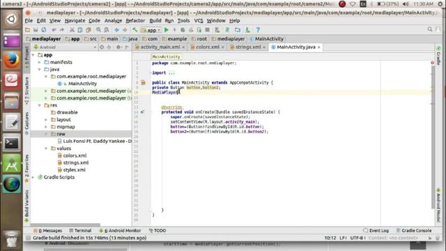446x251 pixels.
Task: Expand the layout folder node
Action: [46, 119]
